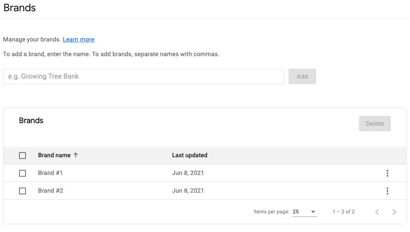Click the Last updated column header
The height and width of the screenshot is (232, 410).
[189, 155]
